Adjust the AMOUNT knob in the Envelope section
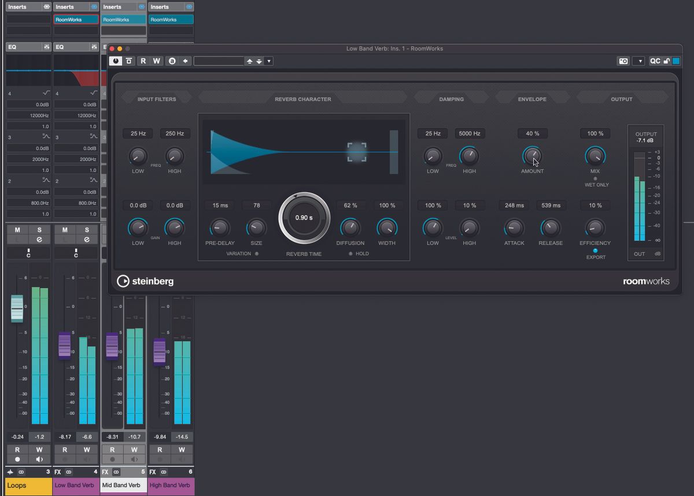 (532, 156)
